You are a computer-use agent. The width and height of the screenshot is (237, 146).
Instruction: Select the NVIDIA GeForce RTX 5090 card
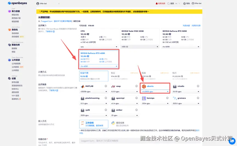(x=181, y=39)
